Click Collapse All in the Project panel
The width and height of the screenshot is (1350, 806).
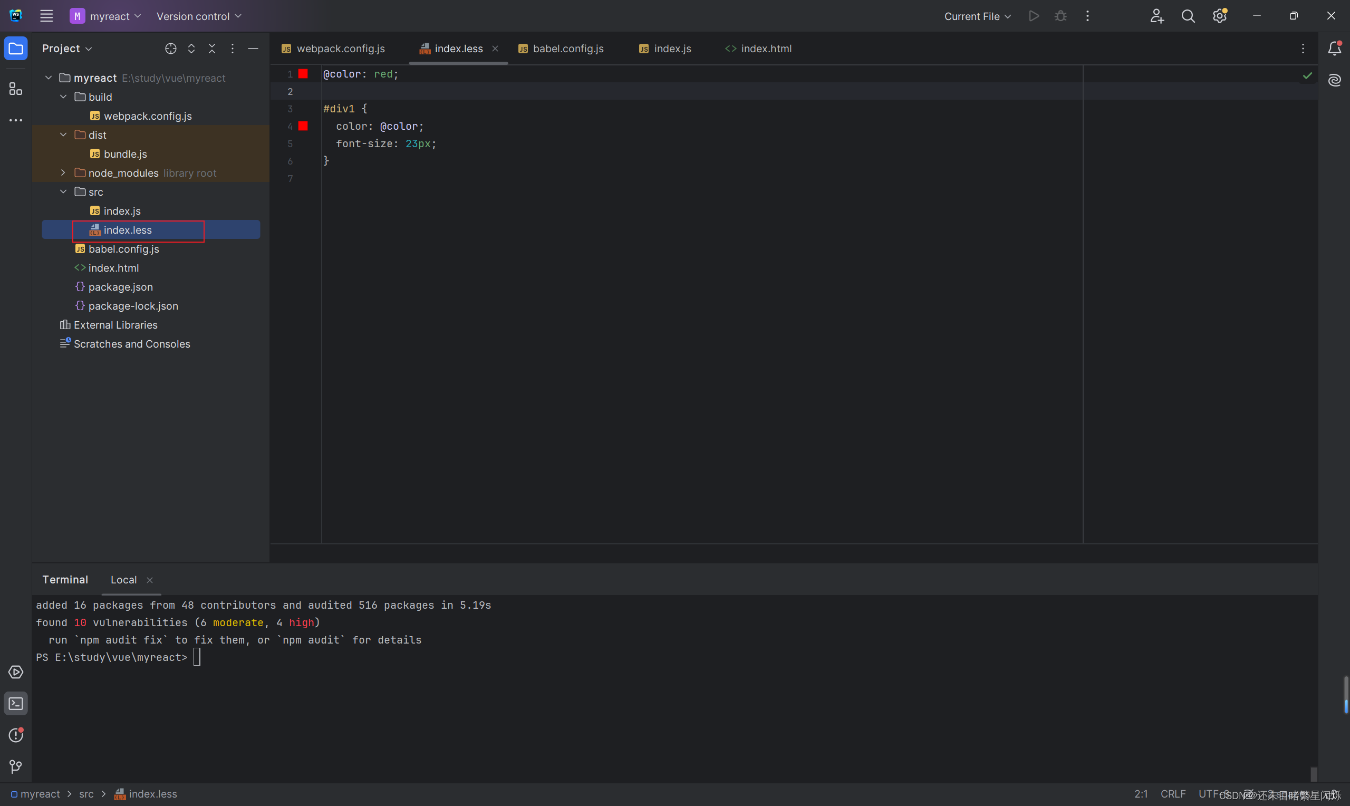pyautogui.click(x=211, y=49)
